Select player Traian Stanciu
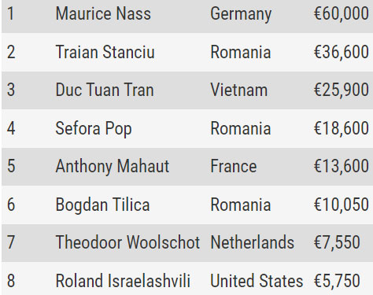Viewport: 373px width, 295px height. click(105, 52)
